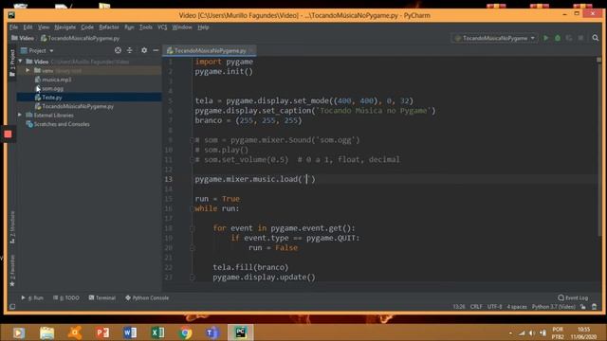Viewport: 607px width, 341px height.
Task: Open PowerPoint from taskbar
Action: (x=102, y=332)
